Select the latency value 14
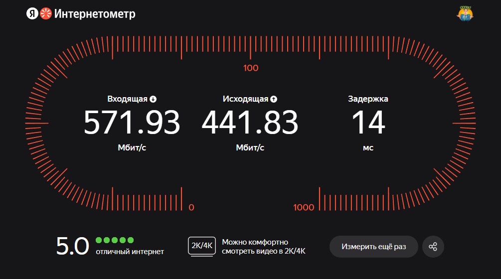 point(368,123)
